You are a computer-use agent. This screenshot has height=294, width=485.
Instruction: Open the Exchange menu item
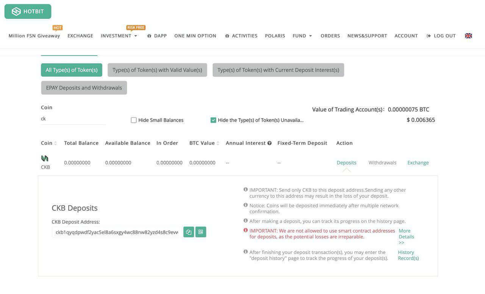[80, 36]
